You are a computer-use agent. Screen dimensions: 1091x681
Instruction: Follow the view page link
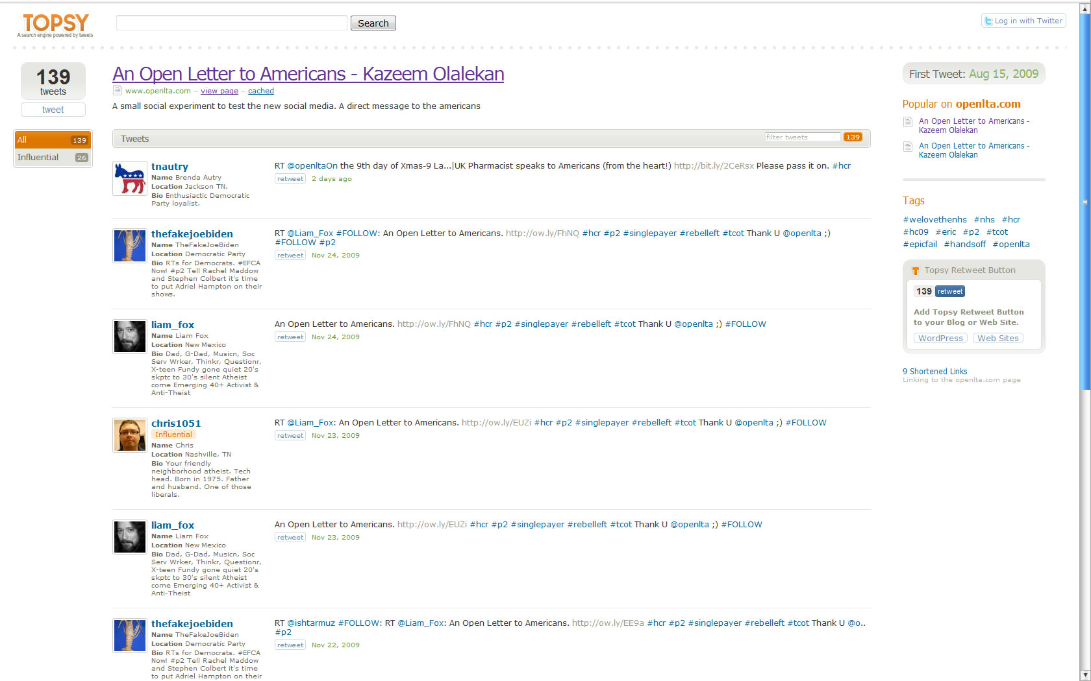[x=219, y=91]
